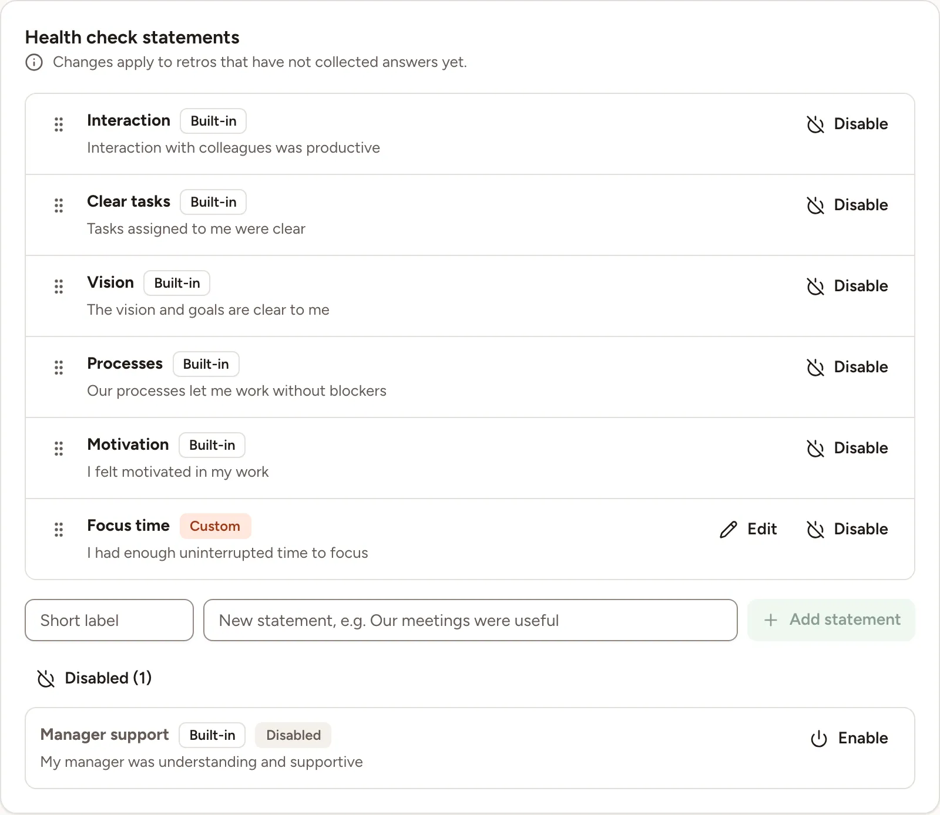
Task: Focus the Short label input field
Action: (x=109, y=620)
